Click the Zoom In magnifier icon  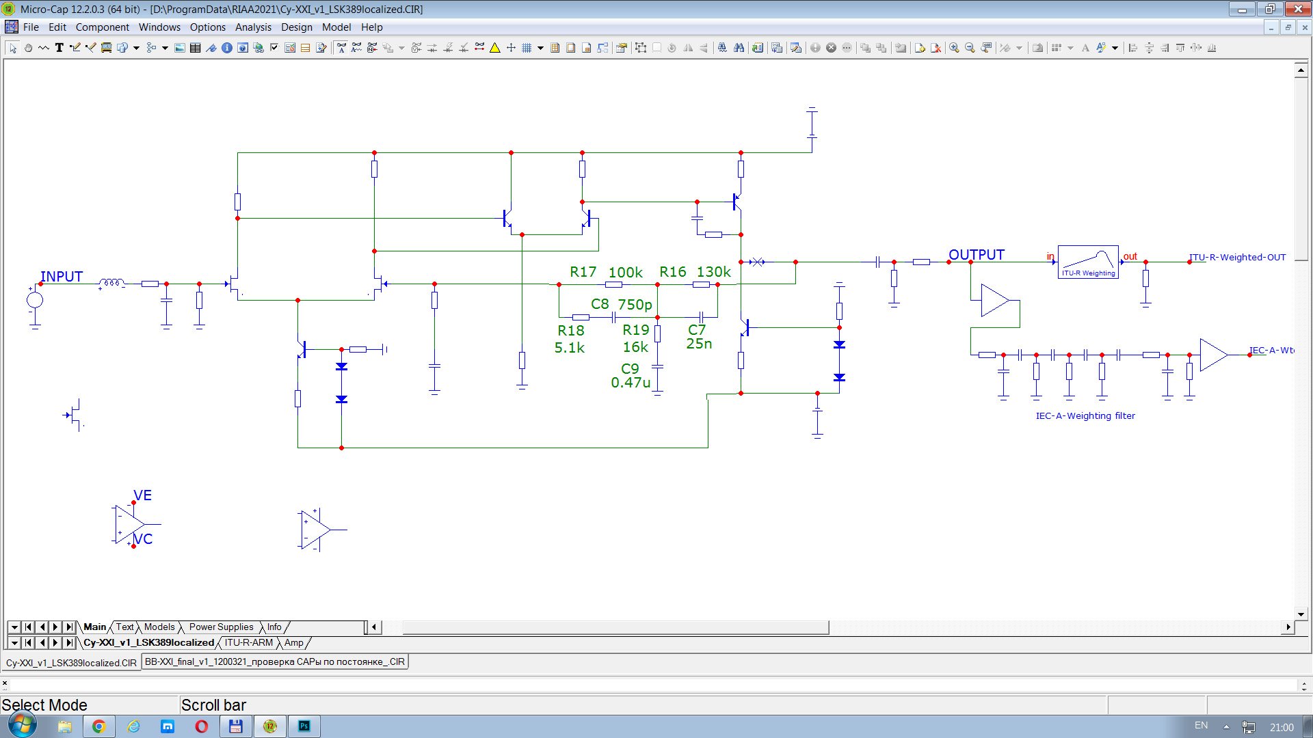[954, 48]
